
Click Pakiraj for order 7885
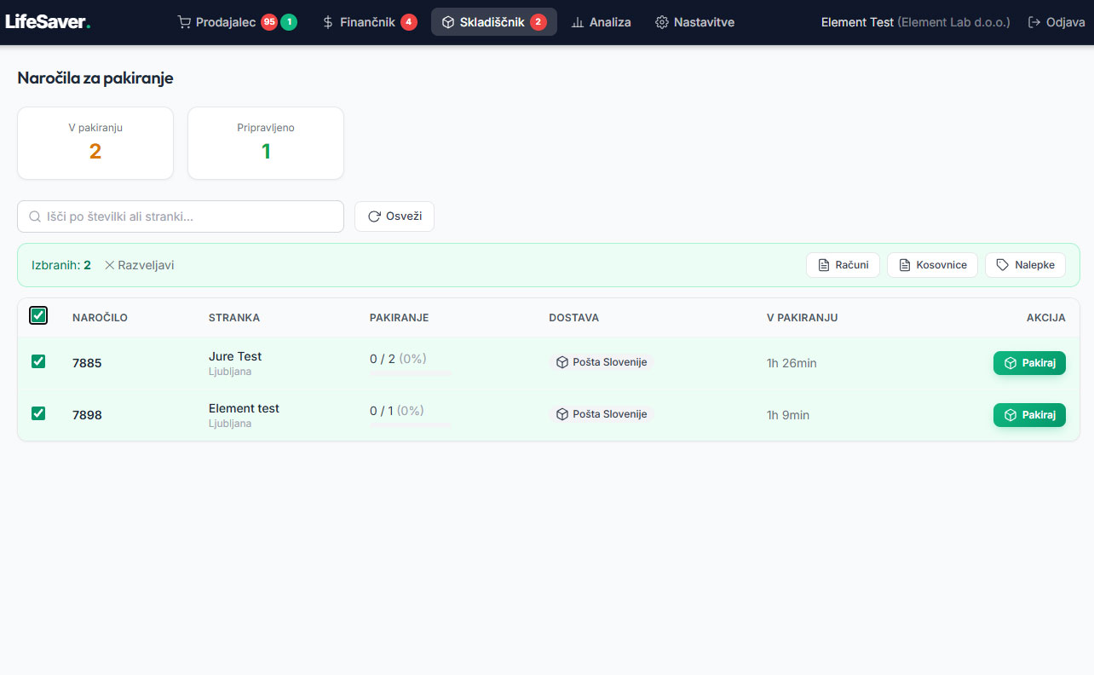[x=1029, y=363]
